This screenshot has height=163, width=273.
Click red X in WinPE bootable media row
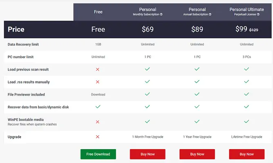tap(98, 122)
